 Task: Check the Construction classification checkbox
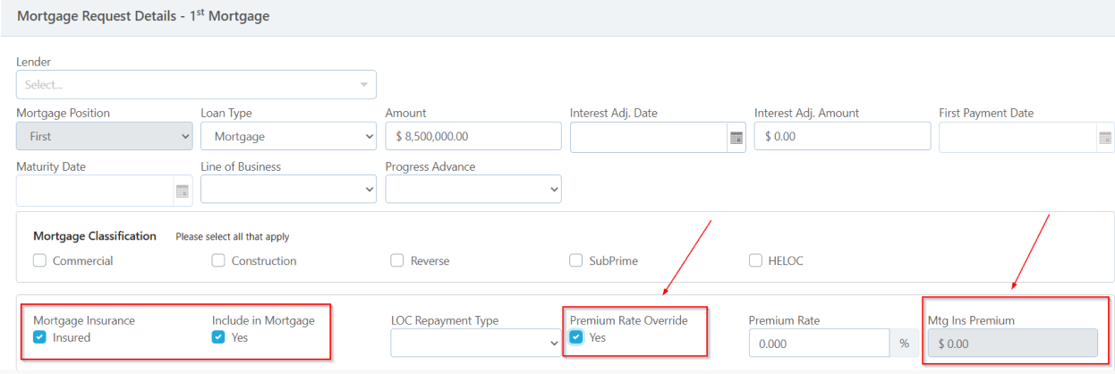pos(218,261)
